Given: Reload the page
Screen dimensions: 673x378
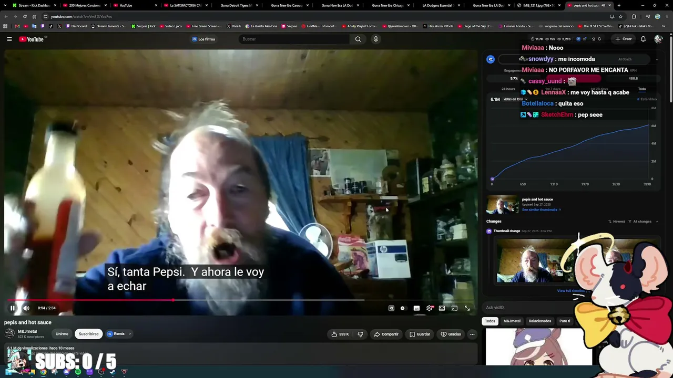Looking at the screenshot, I should point(25,16).
